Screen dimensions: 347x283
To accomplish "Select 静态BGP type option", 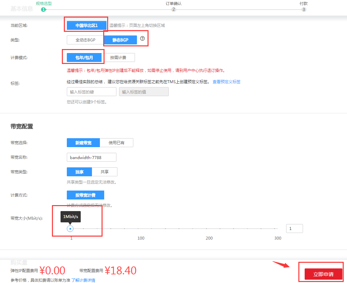I will (120, 40).
